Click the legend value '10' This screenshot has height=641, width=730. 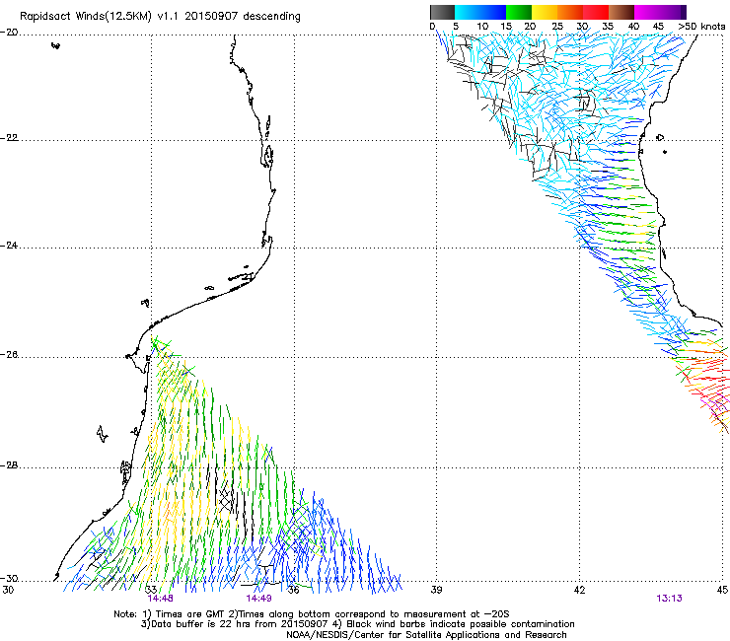482,27
